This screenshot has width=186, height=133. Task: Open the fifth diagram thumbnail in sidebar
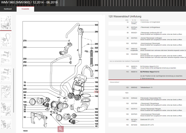coord(6,92)
